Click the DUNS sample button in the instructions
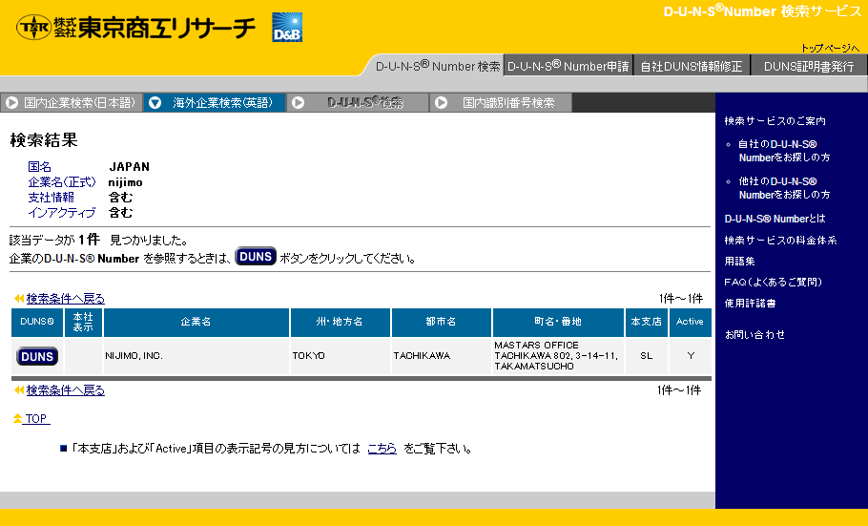This screenshot has height=526, width=868. point(256,257)
